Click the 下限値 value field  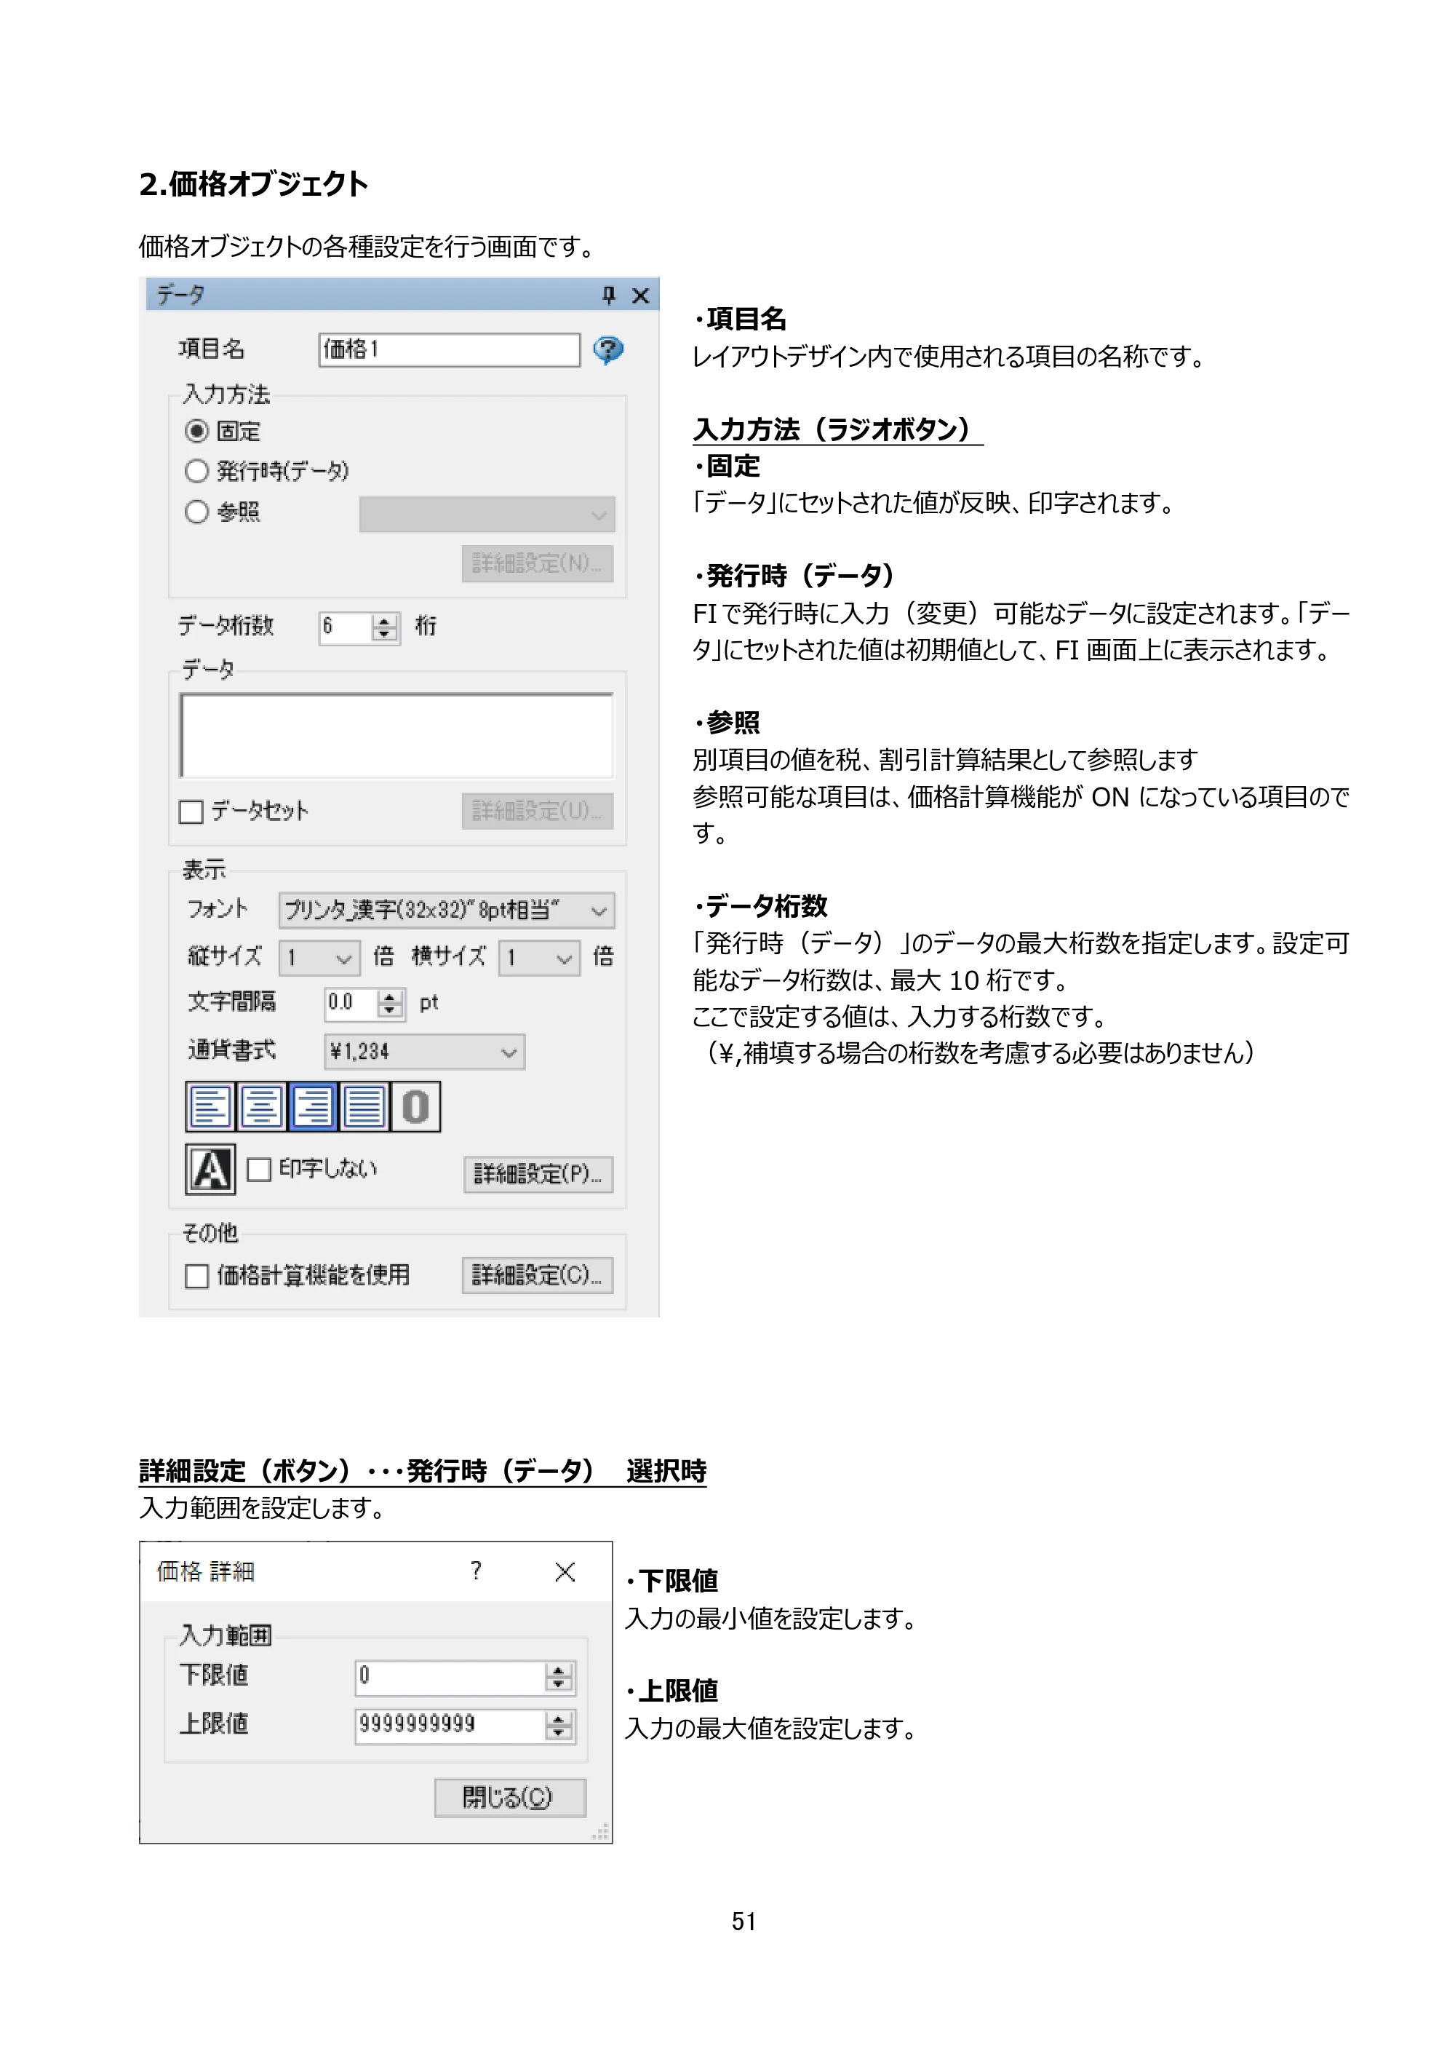[449, 1677]
